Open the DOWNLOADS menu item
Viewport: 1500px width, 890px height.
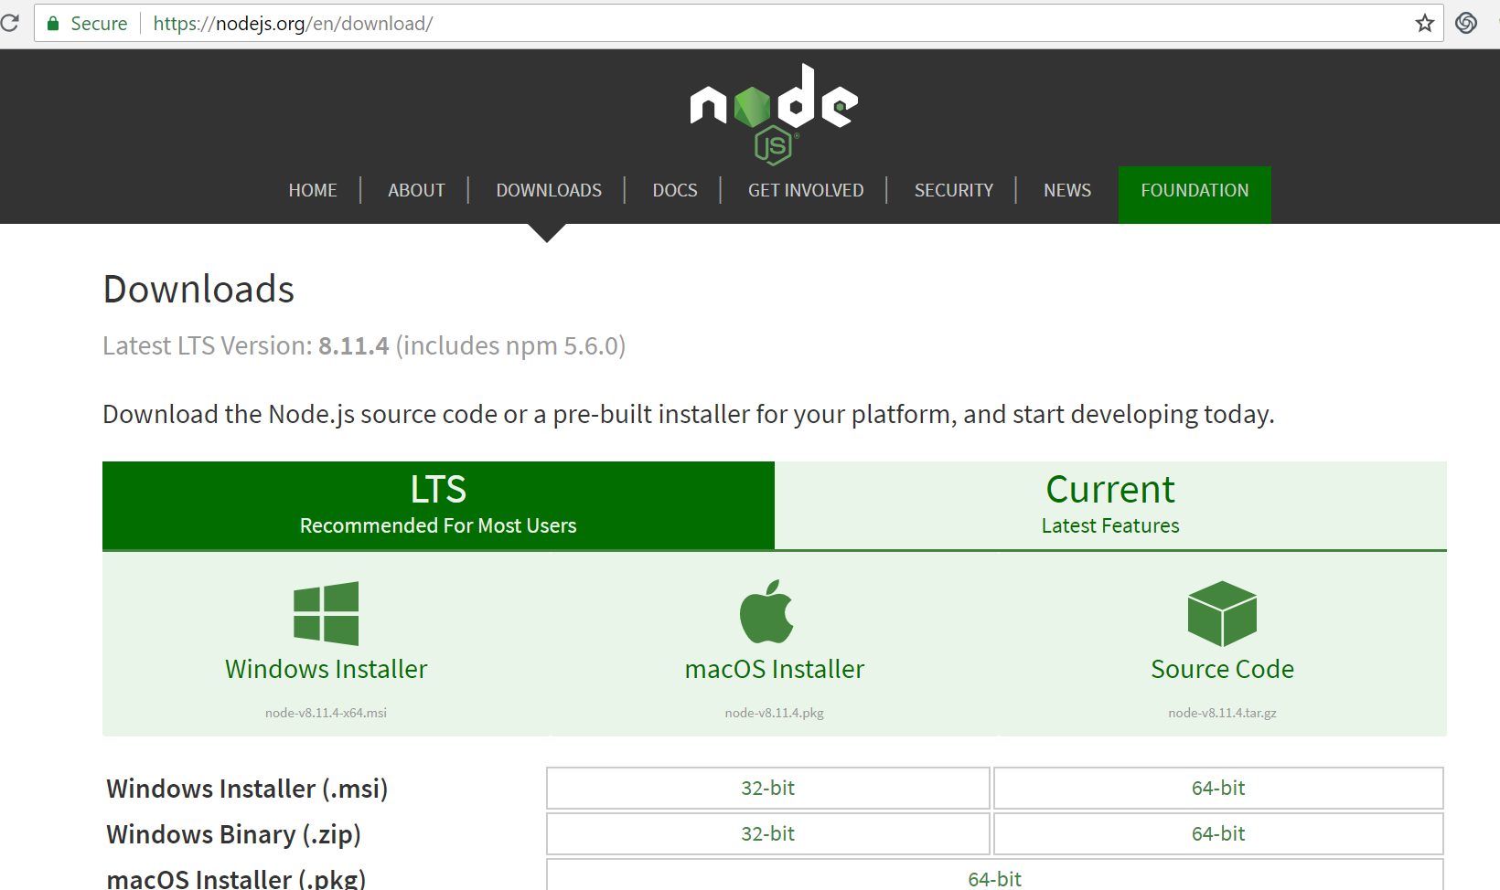(549, 190)
